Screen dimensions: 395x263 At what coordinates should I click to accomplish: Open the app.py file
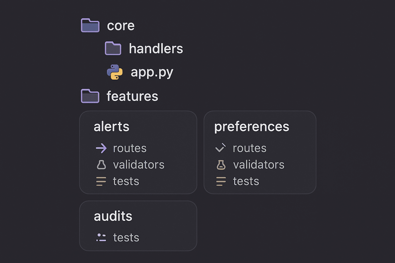click(x=152, y=73)
